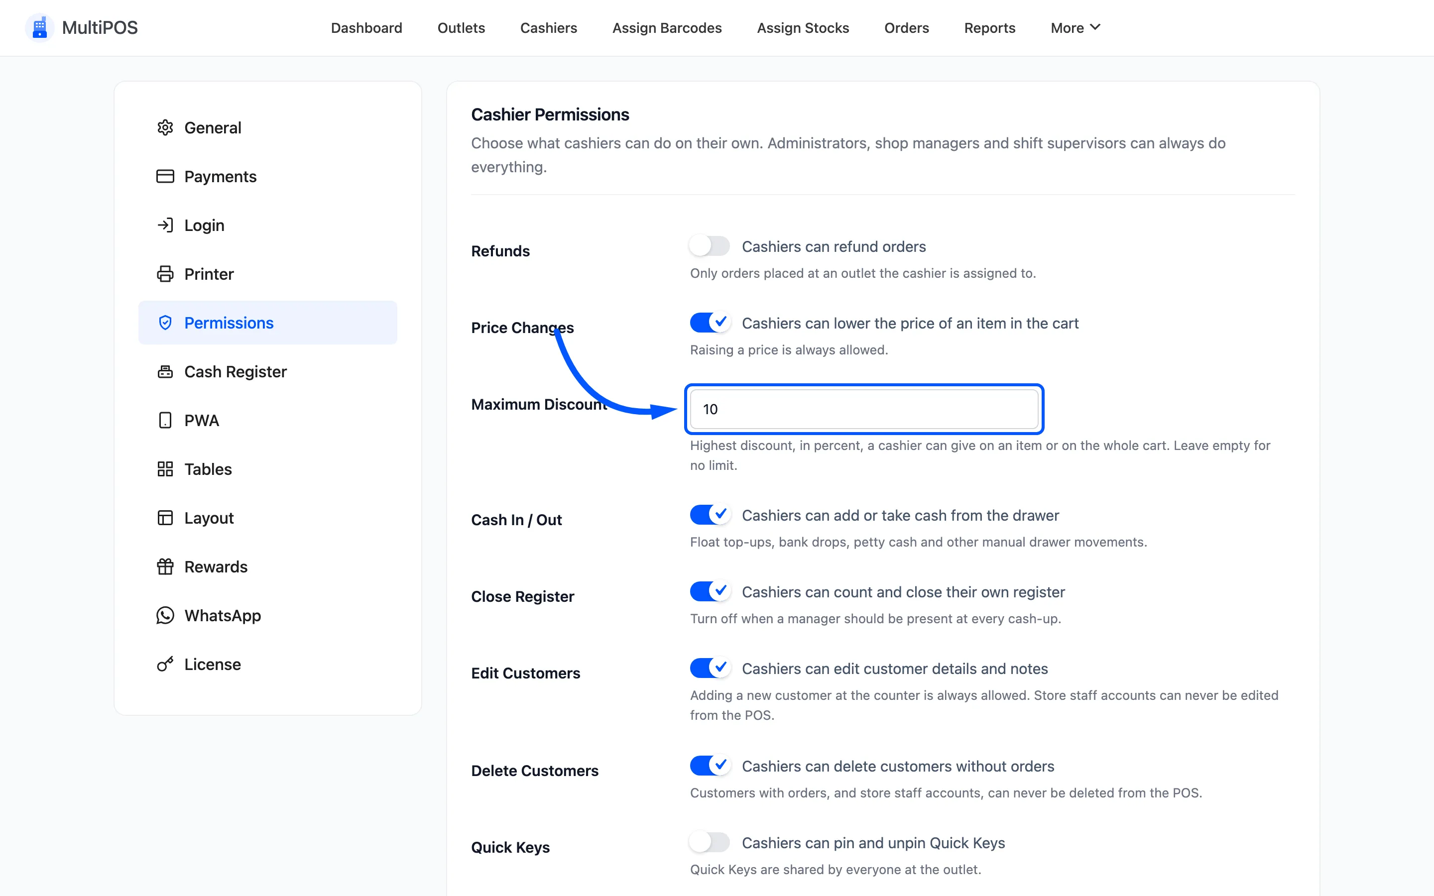1434x896 pixels.
Task: Enable the Quick Keys pin toggle
Action: [x=710, y=843]
